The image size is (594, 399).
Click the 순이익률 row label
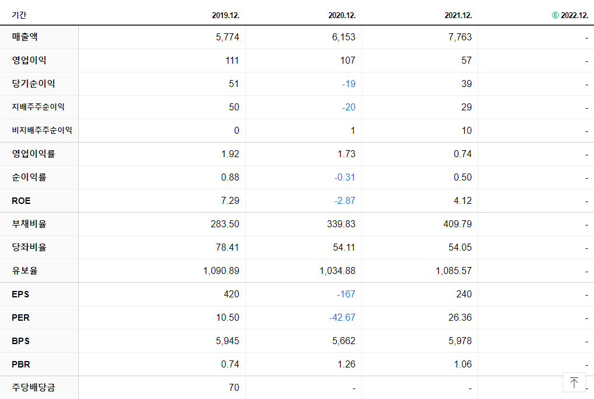click(x=29, y=177)
